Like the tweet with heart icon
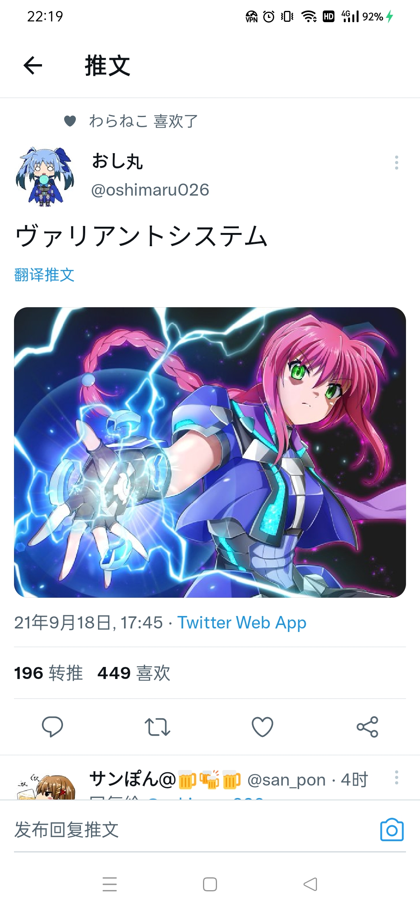Viewport: 420px width, 910px height. point(262,726)
